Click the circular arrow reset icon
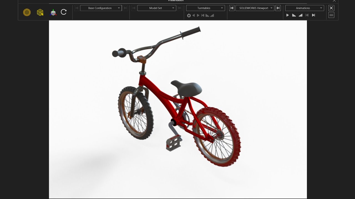The image size is (355, 199). 64,12
